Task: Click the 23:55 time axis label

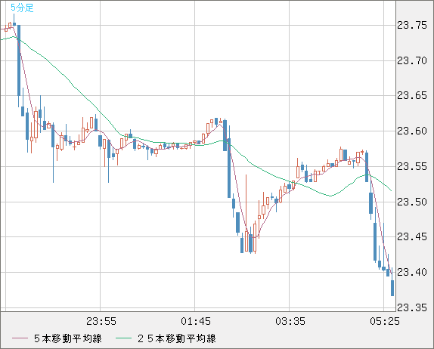Action: [101, 321]
